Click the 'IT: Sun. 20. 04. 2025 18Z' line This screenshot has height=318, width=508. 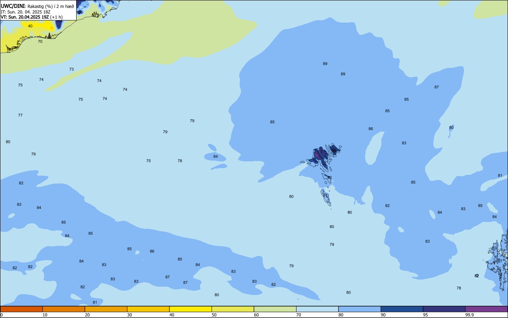[25, 12]
